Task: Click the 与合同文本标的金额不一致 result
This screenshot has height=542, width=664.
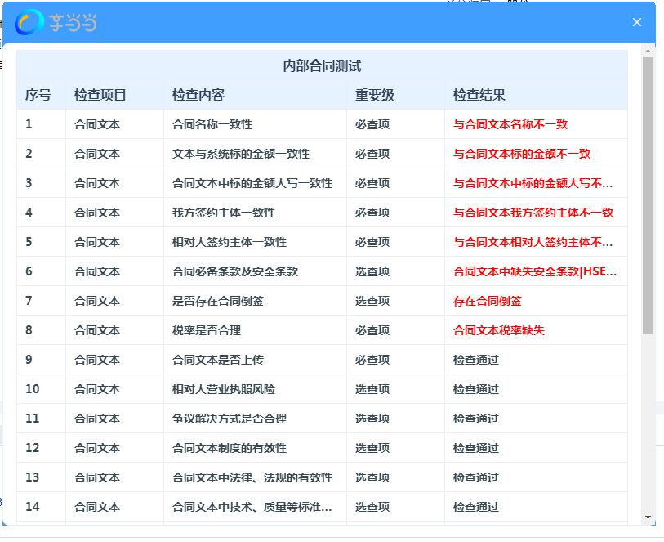Action: [x=522, y=154]
